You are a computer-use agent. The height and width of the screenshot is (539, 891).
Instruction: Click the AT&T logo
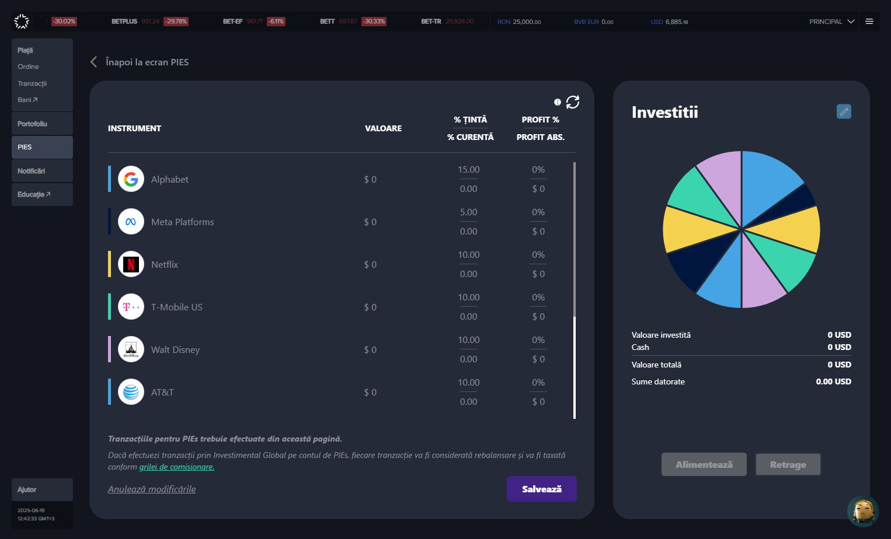131,392
